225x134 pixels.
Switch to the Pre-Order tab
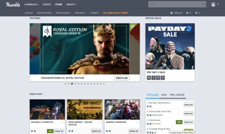177,95
